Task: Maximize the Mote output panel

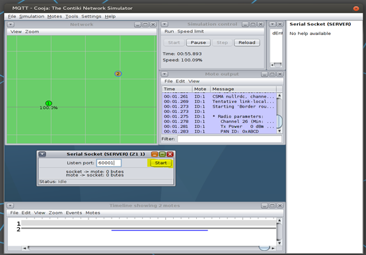Action: point(272,74)
